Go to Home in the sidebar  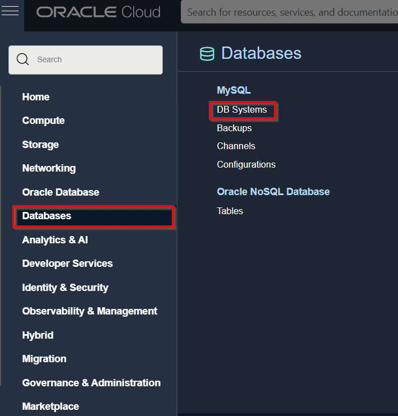pyautogui.click(x=36, y=97)
